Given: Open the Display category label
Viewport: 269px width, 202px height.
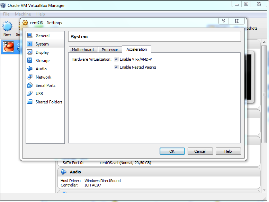Looking at the screenshot, I should click(42, 52).
